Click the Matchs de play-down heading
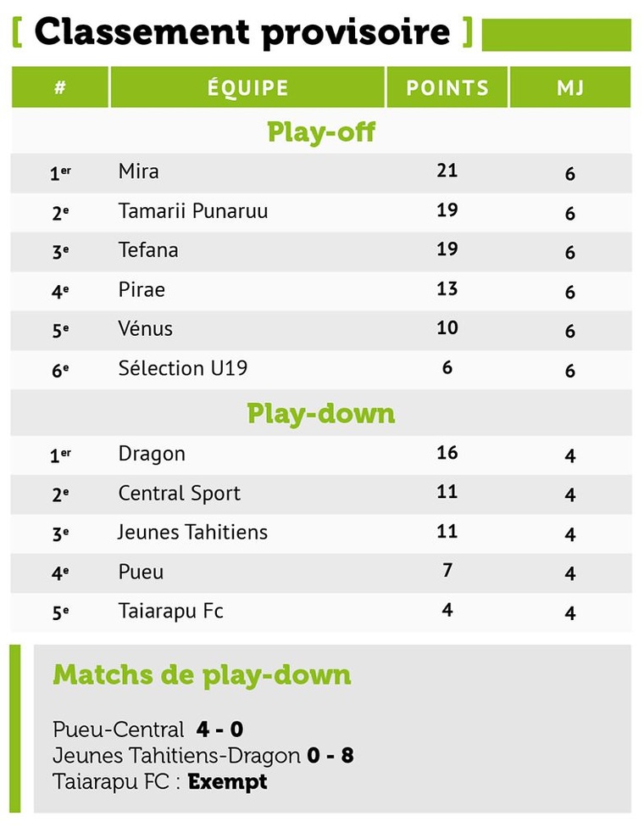This screenshot has width=644, height=833. pos(202,675)
